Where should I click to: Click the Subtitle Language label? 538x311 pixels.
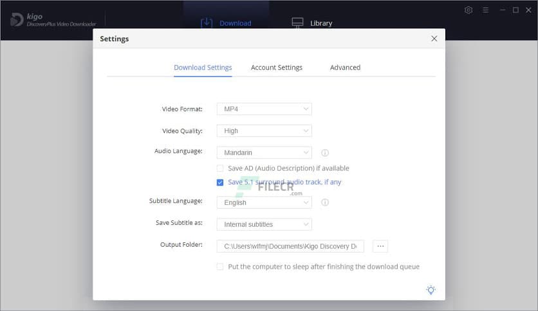click(176, 201)
